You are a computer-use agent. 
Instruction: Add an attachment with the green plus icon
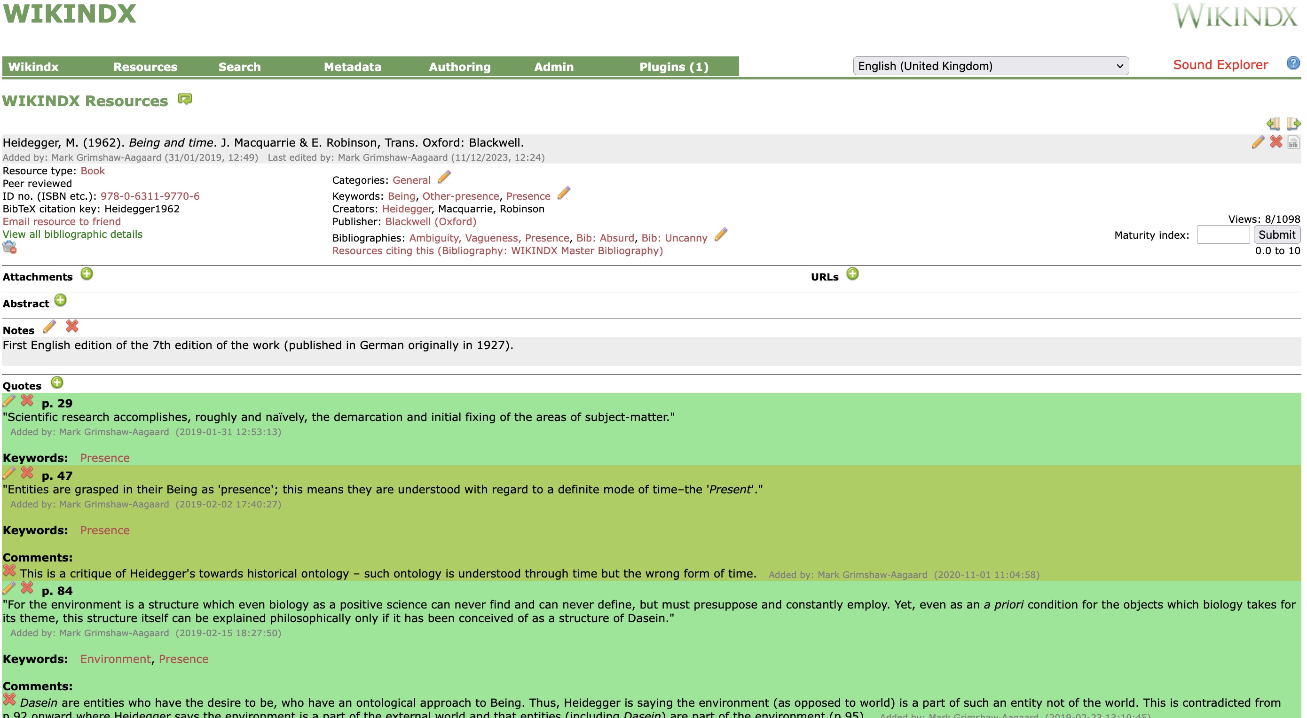pos(87,274)
